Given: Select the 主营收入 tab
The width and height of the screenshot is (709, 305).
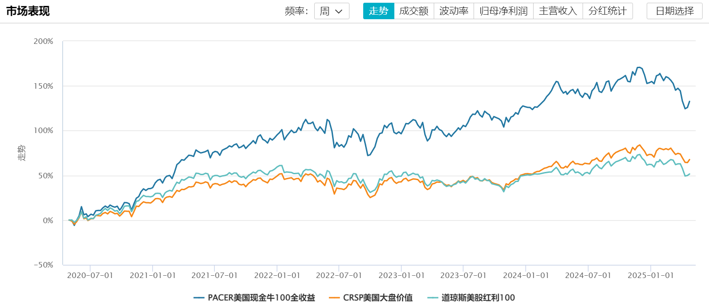Looking at the screenshot, I should [x=557, y=11].
